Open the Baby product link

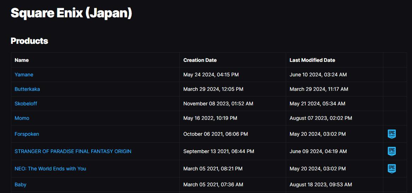(x=21, y=185)
